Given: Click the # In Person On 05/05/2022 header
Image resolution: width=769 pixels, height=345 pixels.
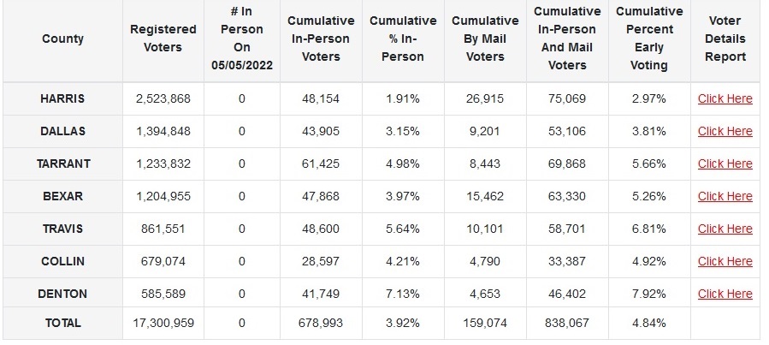Looking at the screenshot, I should pos(242,39).
